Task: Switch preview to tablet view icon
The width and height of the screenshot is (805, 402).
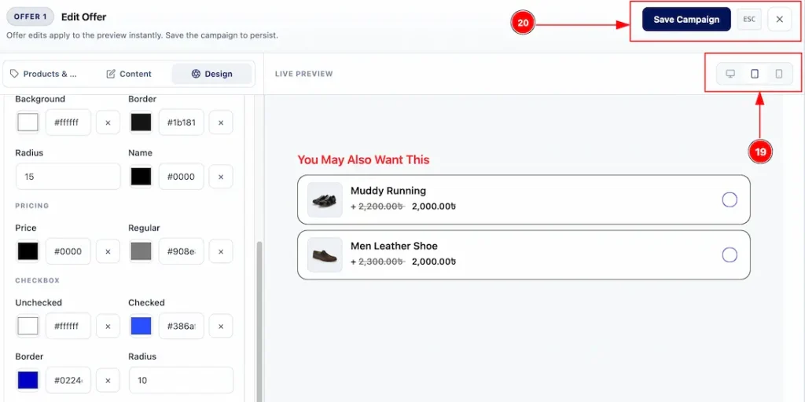Action: (755, 74)
